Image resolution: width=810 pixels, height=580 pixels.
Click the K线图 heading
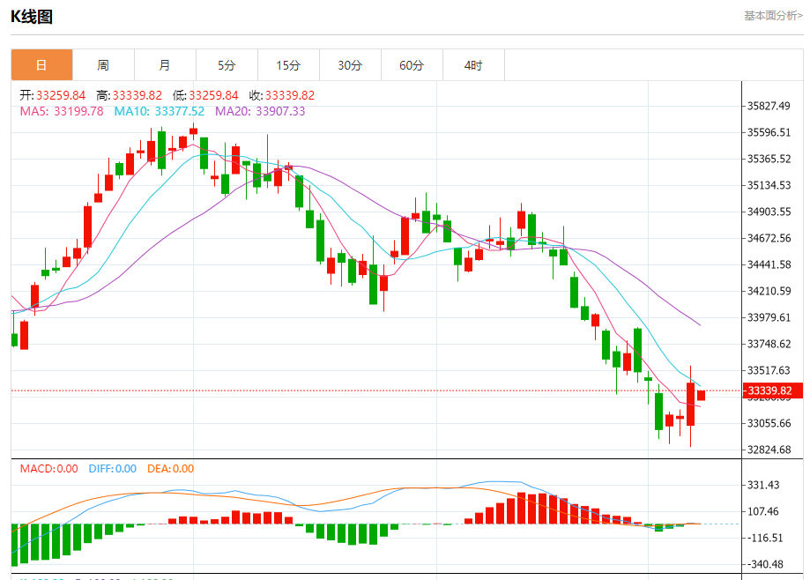pos(32,17)
